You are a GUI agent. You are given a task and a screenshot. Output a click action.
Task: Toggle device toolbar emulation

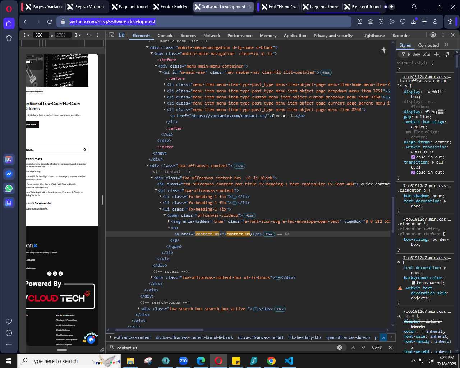tap(121, 35)
